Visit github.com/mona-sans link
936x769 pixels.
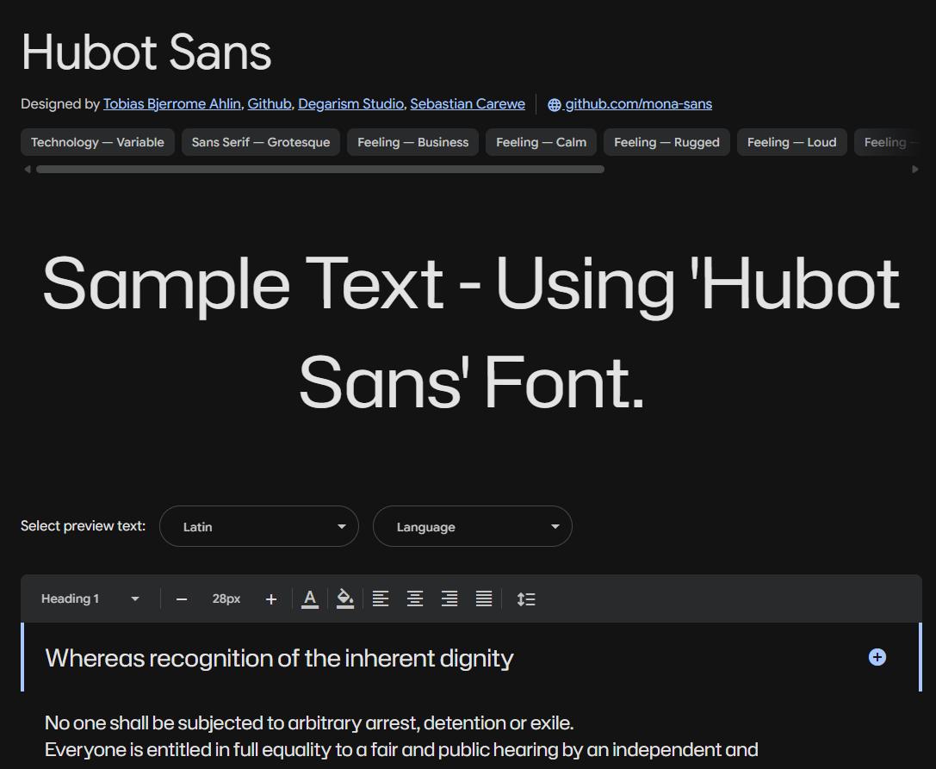tap(629, 104)
